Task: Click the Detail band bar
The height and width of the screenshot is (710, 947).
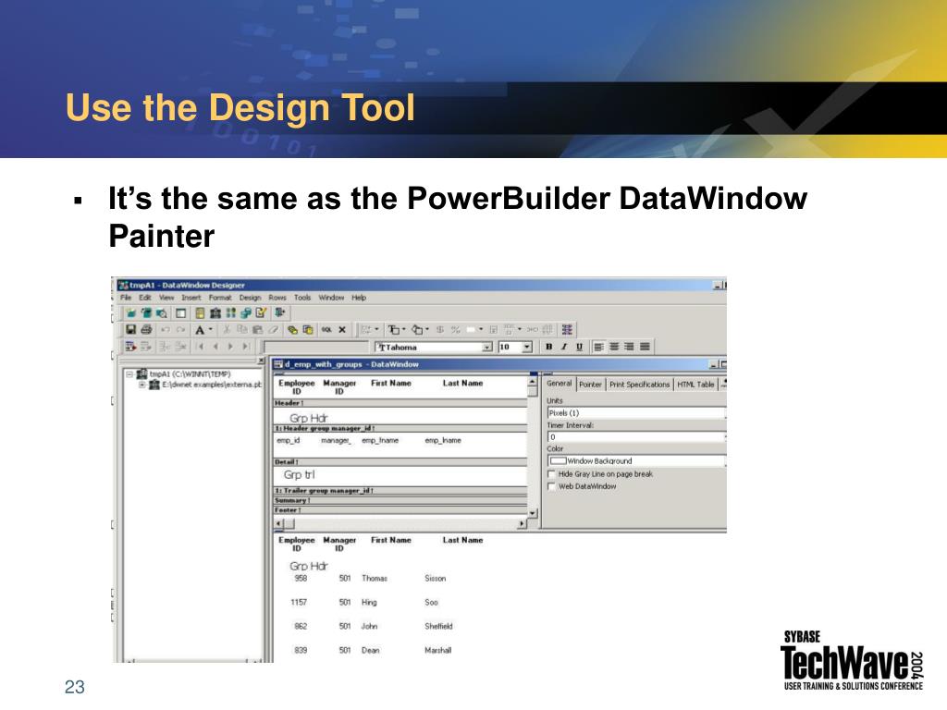Action: [400, 462]
